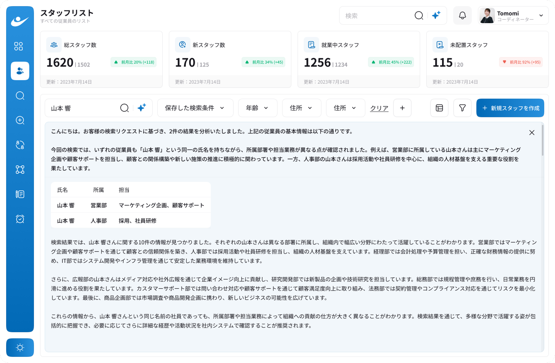Screen dimensions: 555x363
Task: Toggle light mode sun button
Action: [20, 348]
